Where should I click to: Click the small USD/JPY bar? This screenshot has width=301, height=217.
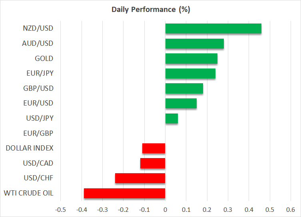[x=171, y=118]
